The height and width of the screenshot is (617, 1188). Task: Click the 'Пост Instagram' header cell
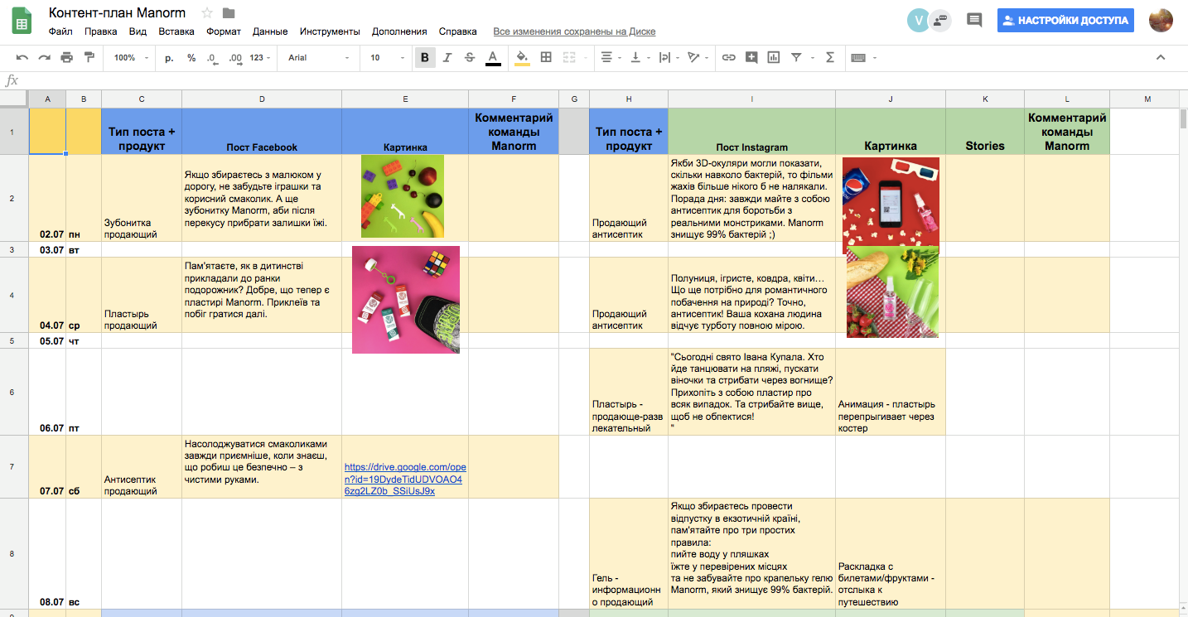[x=751, y=131]
